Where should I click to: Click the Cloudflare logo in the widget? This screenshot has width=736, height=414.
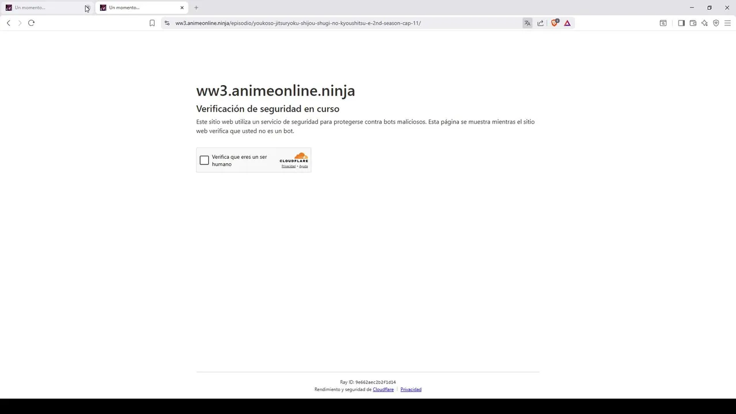pos(294,158)
